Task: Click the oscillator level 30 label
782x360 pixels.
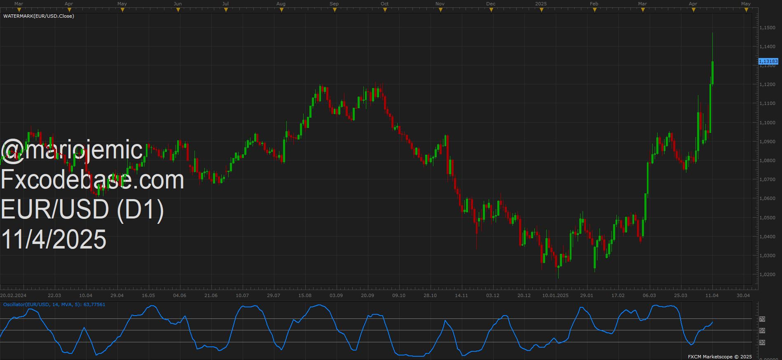Action: point(762,342)
